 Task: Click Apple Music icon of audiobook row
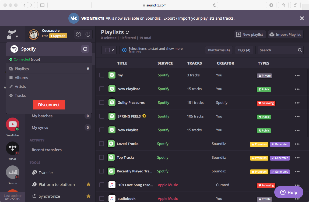click(112, 199)
